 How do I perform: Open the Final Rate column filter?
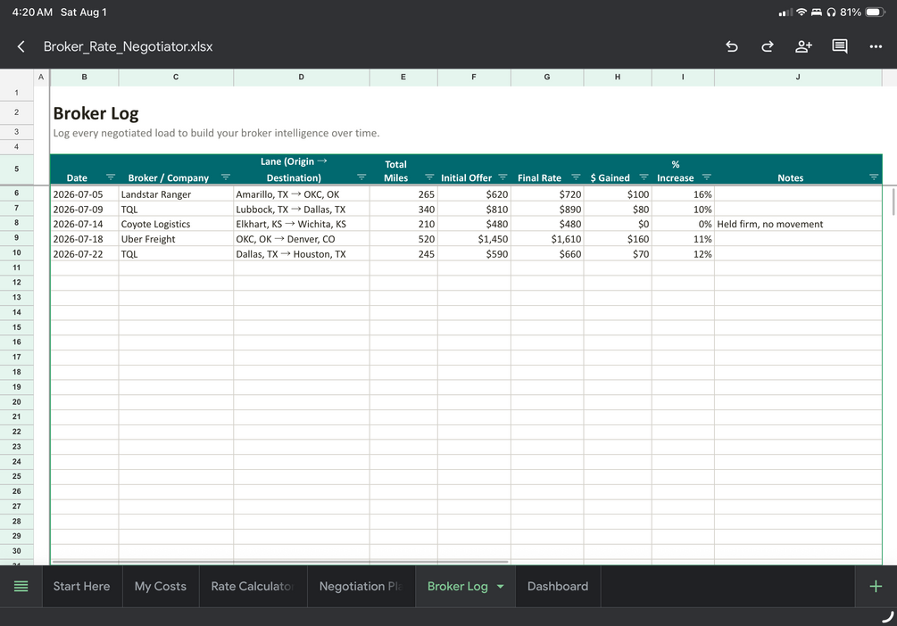point(576,177)
